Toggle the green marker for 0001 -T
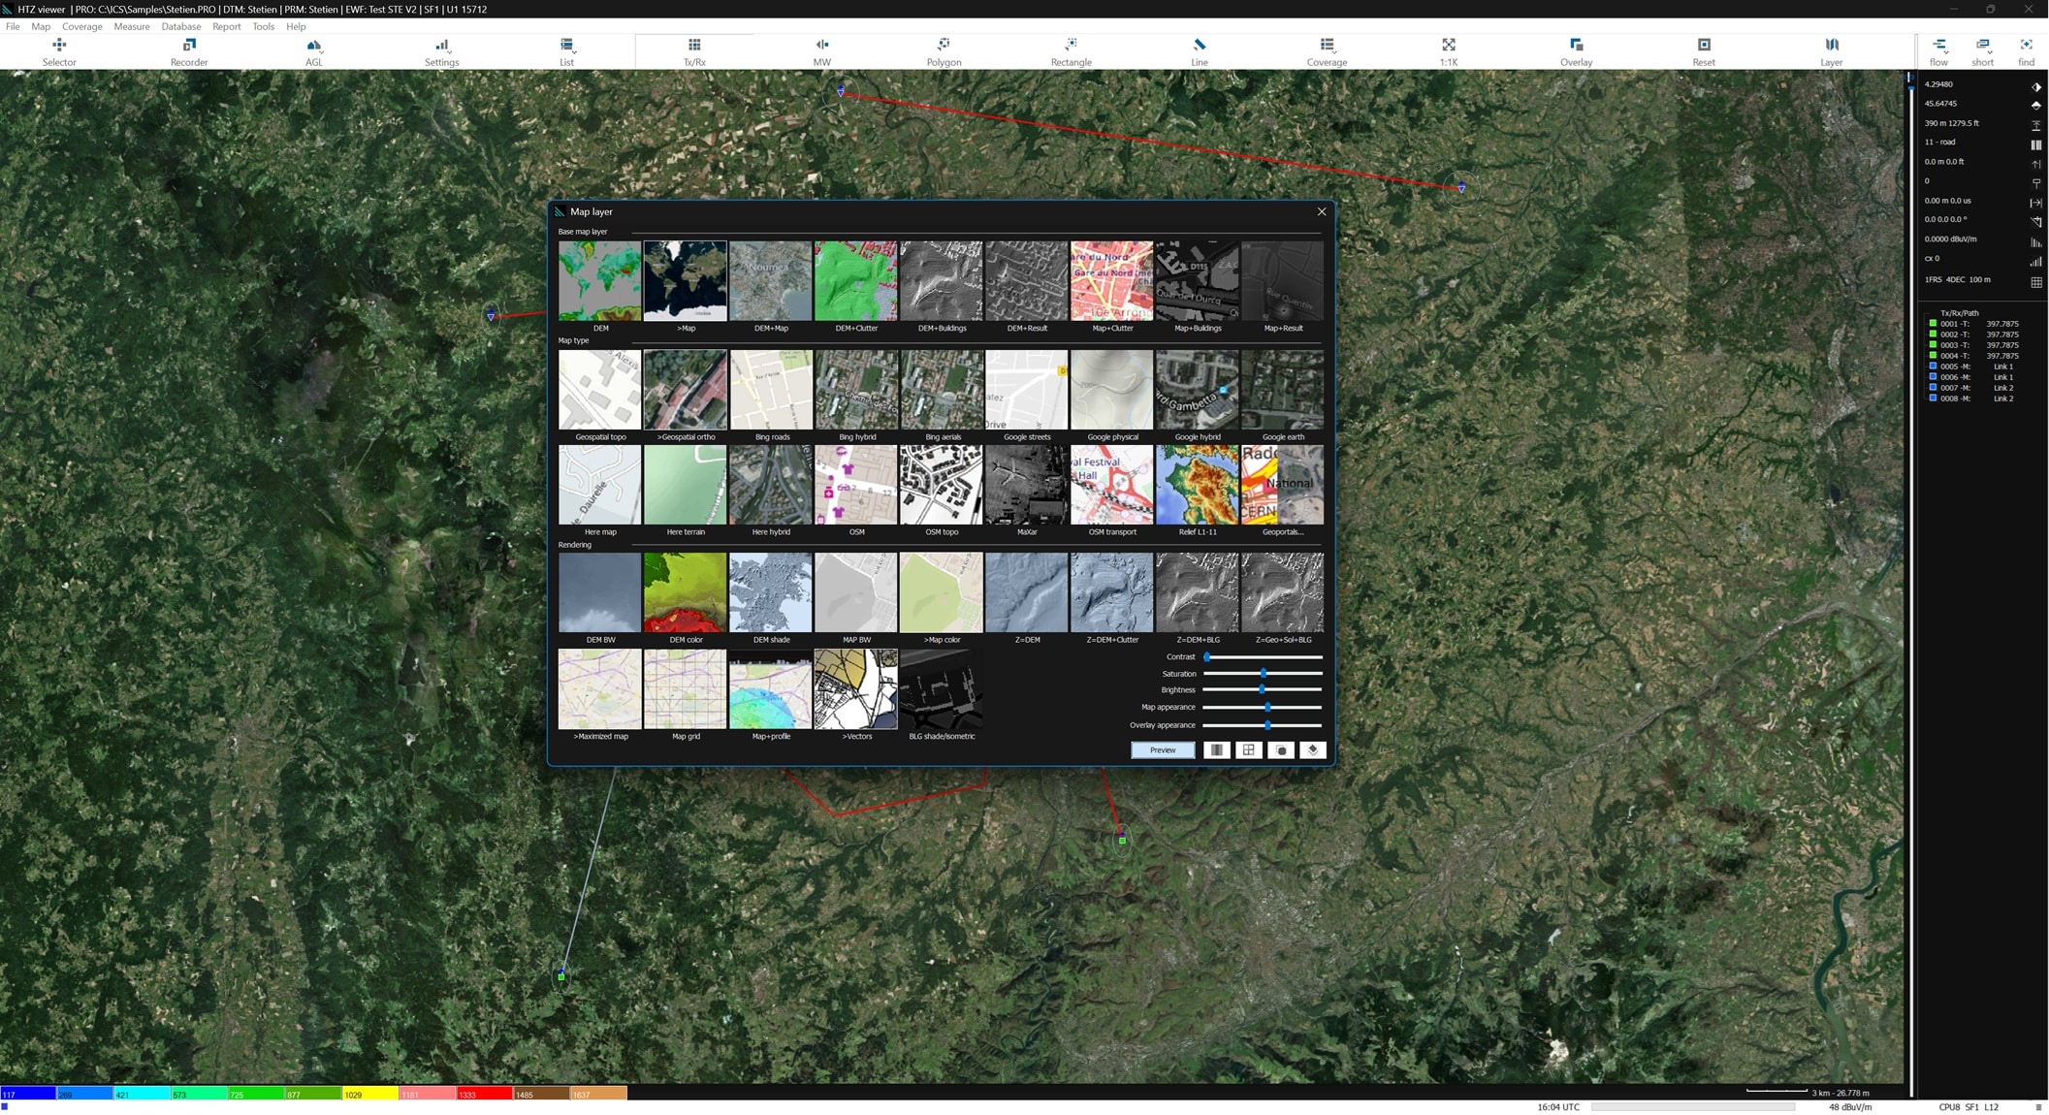Screen dimensions: 2049x1115 1933,324
